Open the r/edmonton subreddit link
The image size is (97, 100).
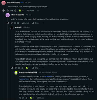point(24,79)
